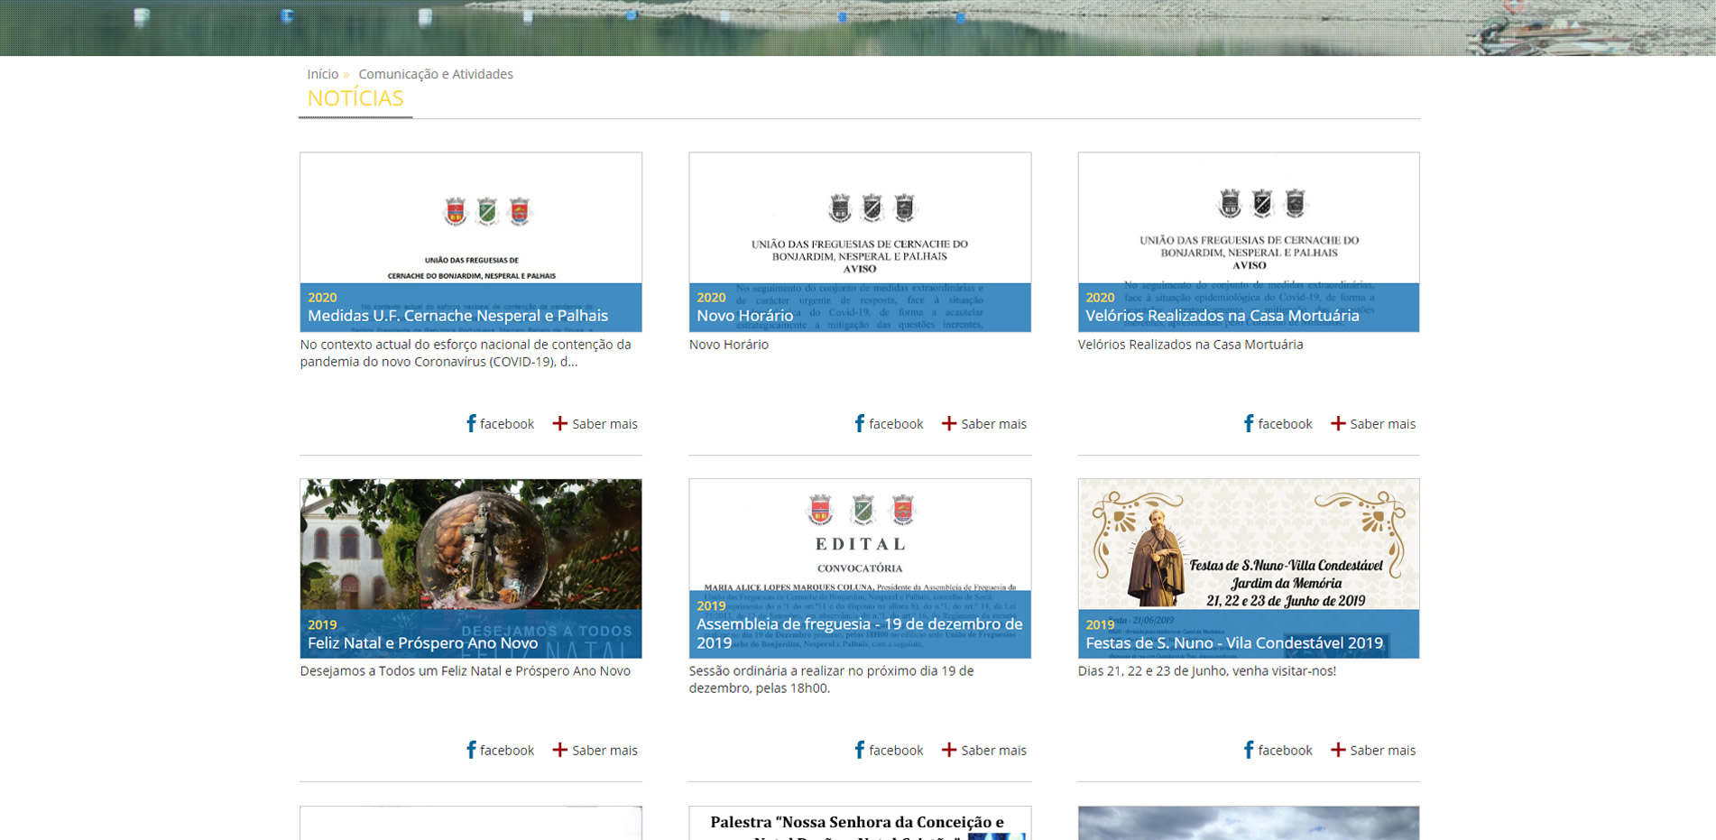Click plus icon for Medidas U.F. Cernache

(560, 423)
